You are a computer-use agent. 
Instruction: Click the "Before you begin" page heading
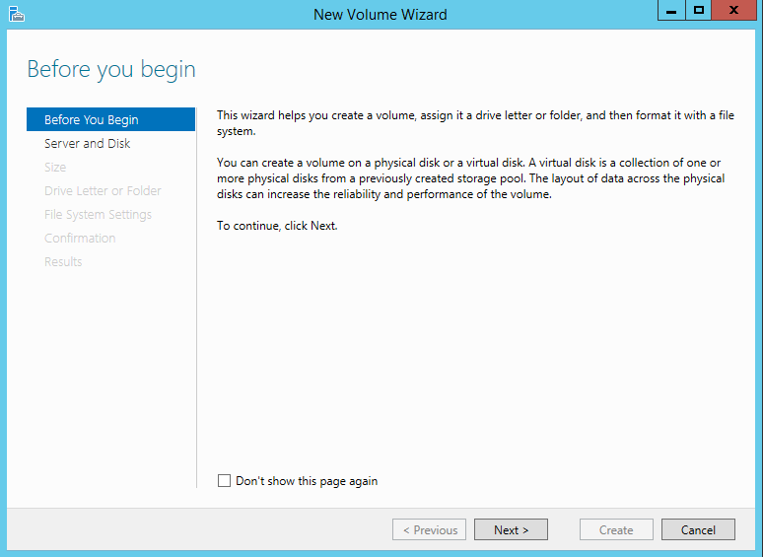111,70
